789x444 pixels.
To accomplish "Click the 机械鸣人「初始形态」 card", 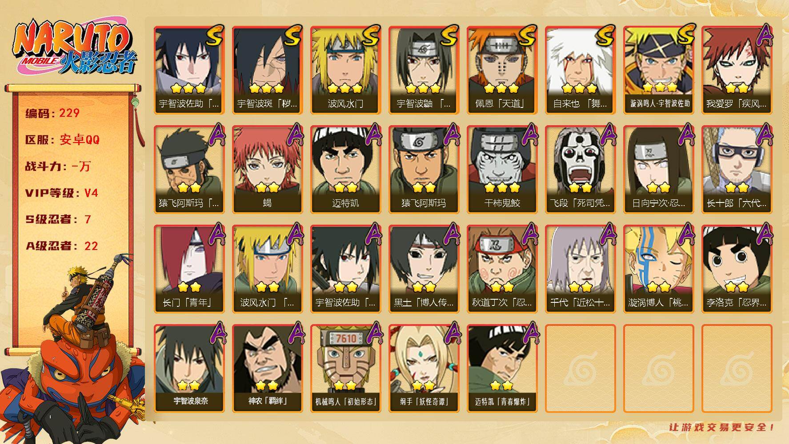I will coord(345,368).
